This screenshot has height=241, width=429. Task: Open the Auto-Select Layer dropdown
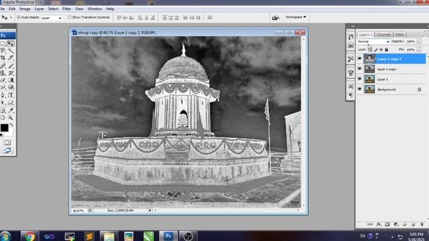pyautogui.click(x=52, y=18)
